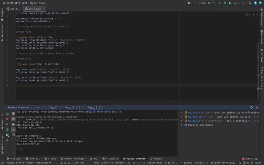Click scientificProject2 in the navigation breadcrumb
This screenshot has height=165, width=264.
15,3
